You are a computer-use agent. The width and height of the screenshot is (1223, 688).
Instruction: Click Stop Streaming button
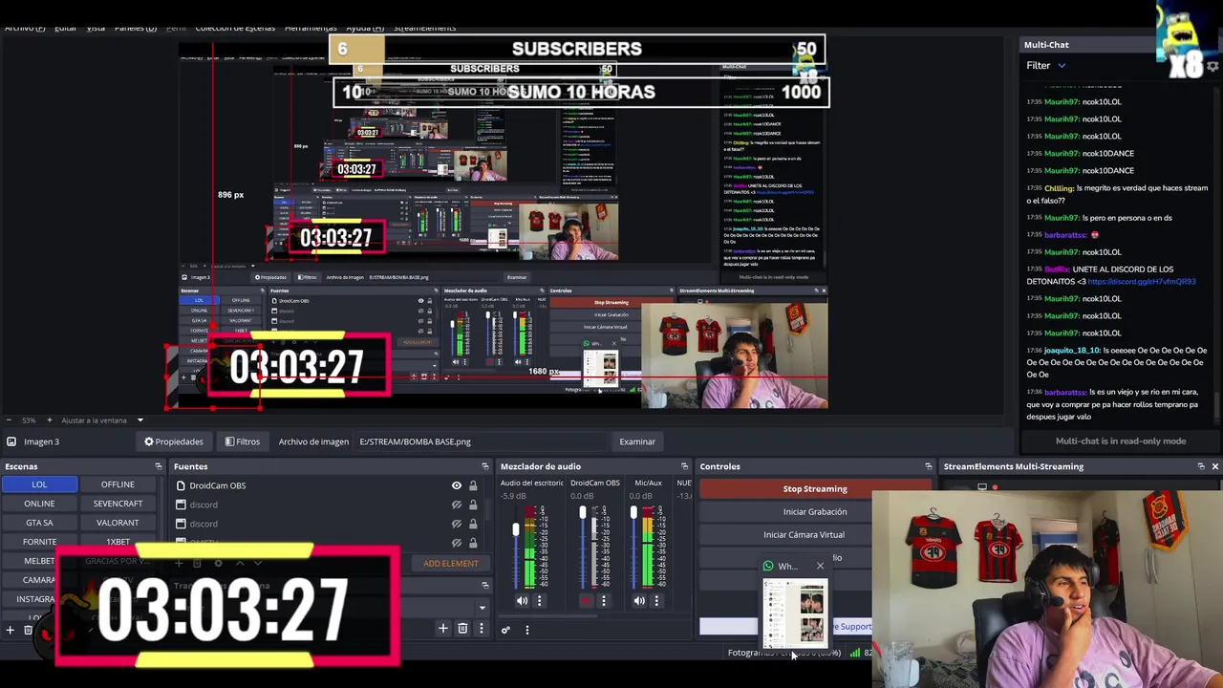coord(815,489)
